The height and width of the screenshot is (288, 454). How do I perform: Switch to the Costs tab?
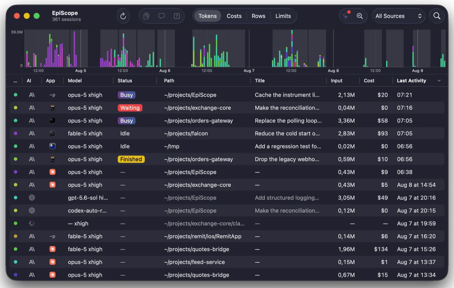click(x=234, y=16)
